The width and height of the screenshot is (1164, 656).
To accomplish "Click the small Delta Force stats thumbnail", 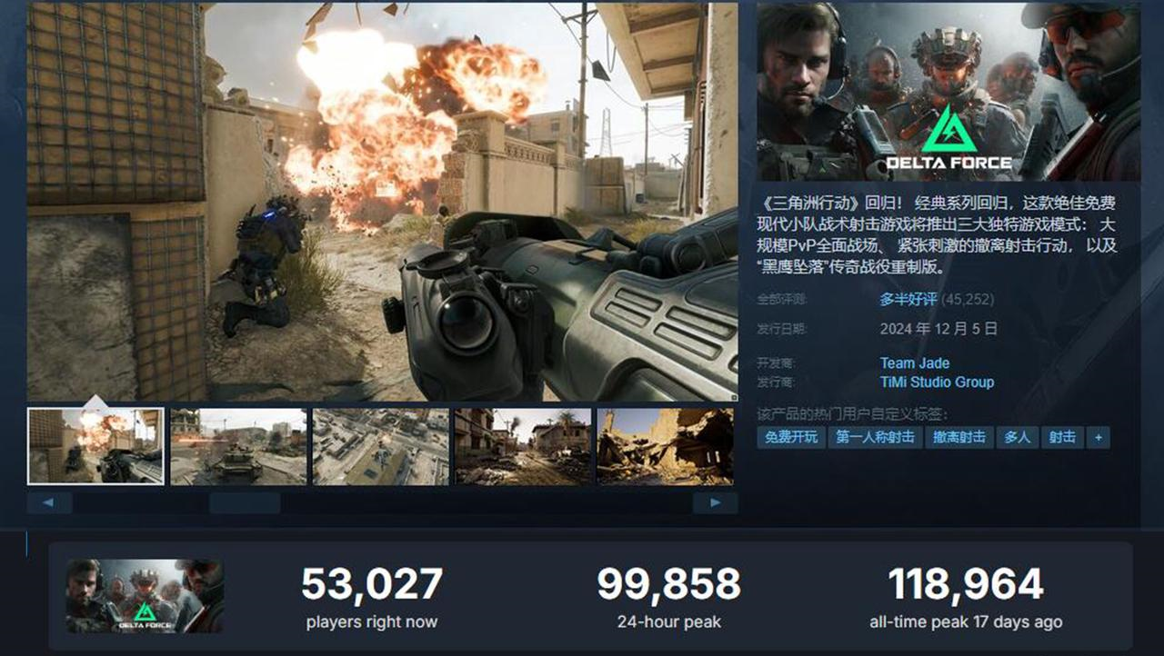I will pyautogui.click(x=144, y=596).
